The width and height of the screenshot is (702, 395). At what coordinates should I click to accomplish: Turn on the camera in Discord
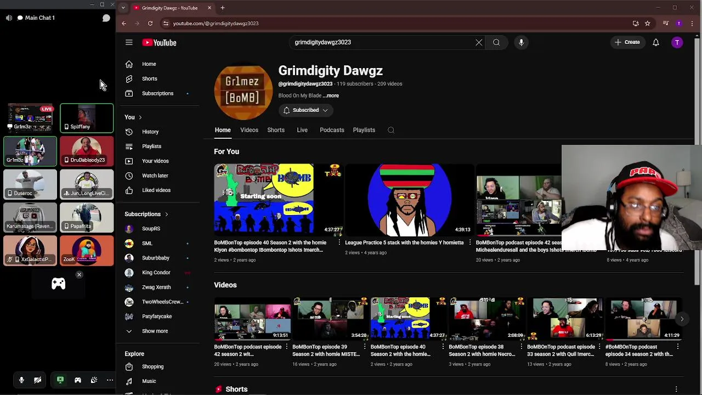37,380
